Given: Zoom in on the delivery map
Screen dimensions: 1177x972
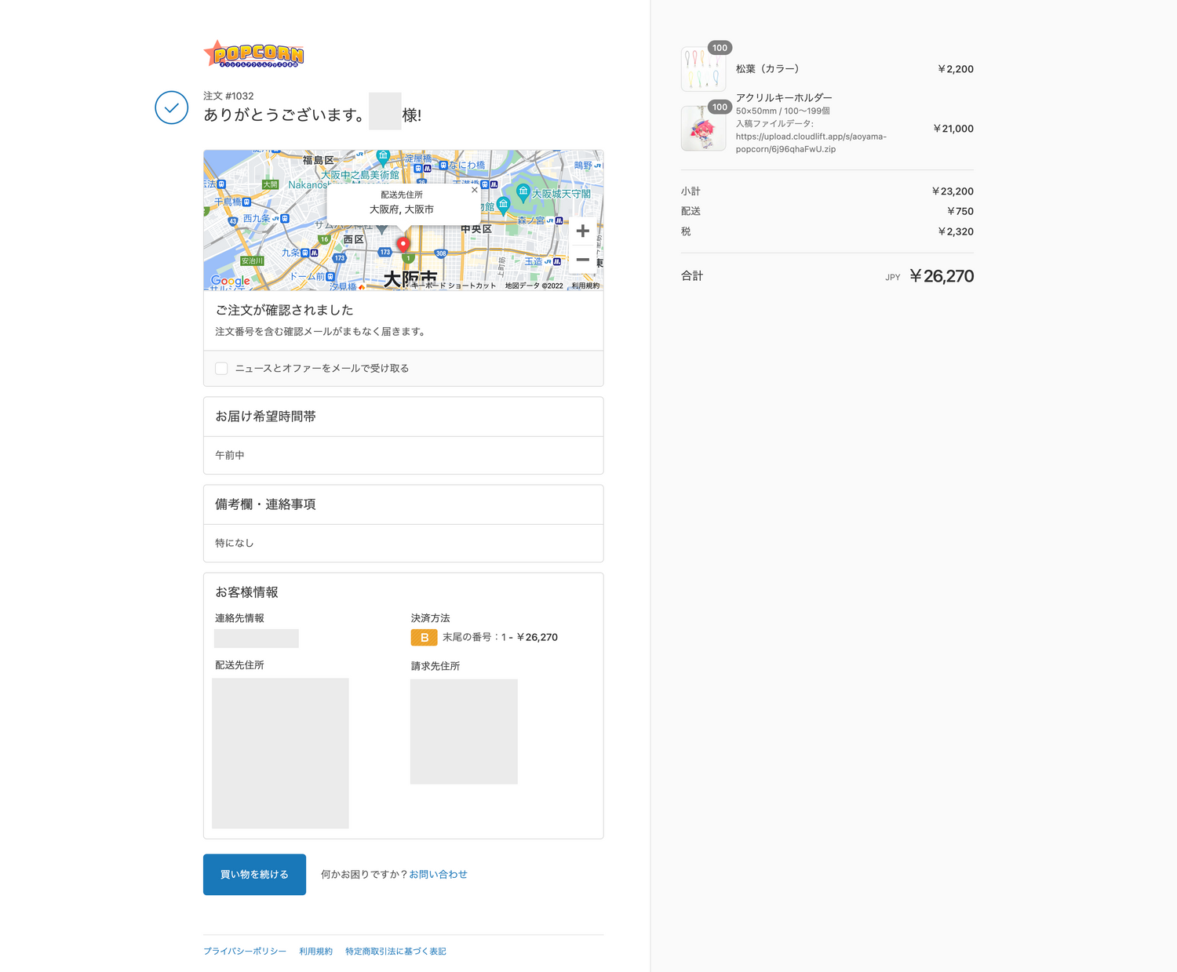Looking at the screenshot, I should pos(582,231).
